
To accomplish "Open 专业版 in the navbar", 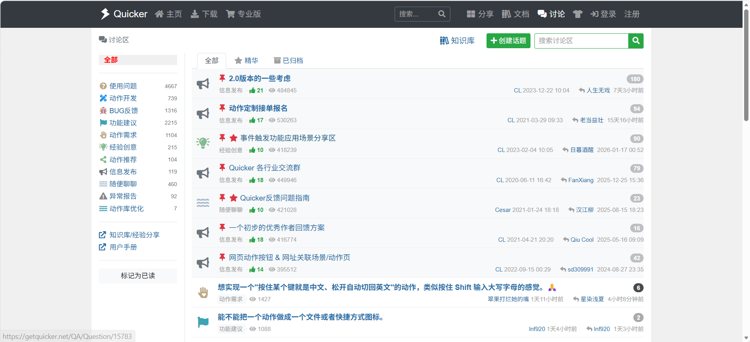I will [243, 14].
